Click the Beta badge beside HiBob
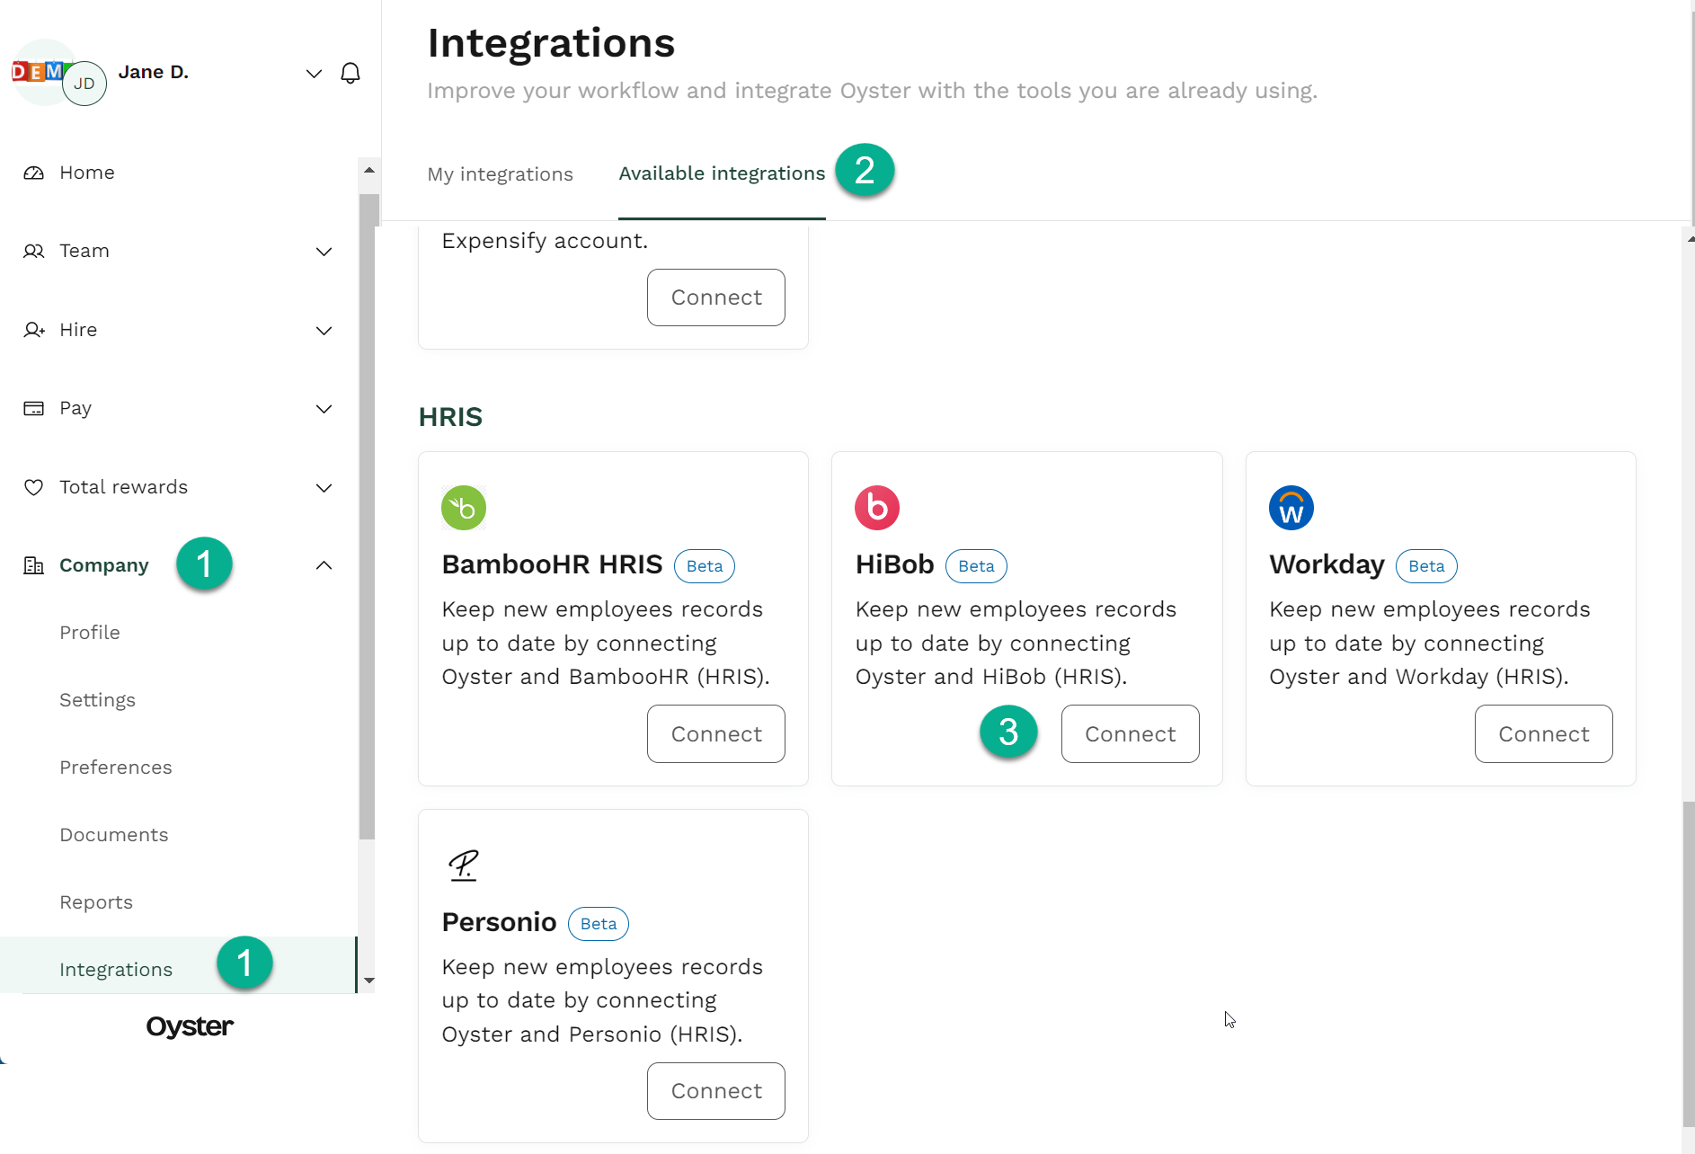 [976, 566]
